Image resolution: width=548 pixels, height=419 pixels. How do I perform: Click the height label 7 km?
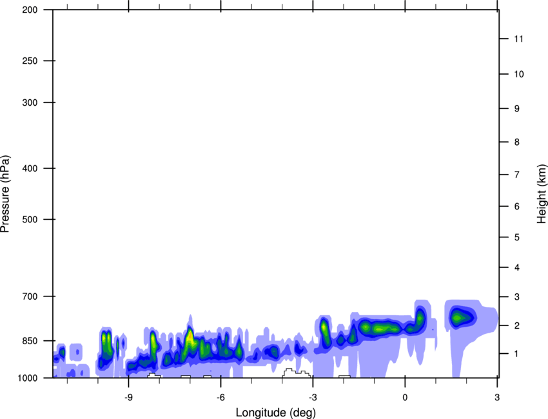click(517, 175)
